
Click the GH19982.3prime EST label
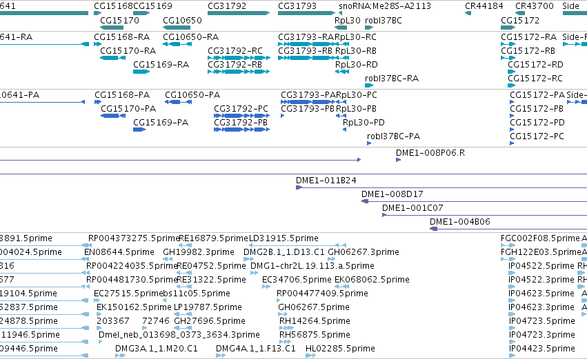coord(199,252)
